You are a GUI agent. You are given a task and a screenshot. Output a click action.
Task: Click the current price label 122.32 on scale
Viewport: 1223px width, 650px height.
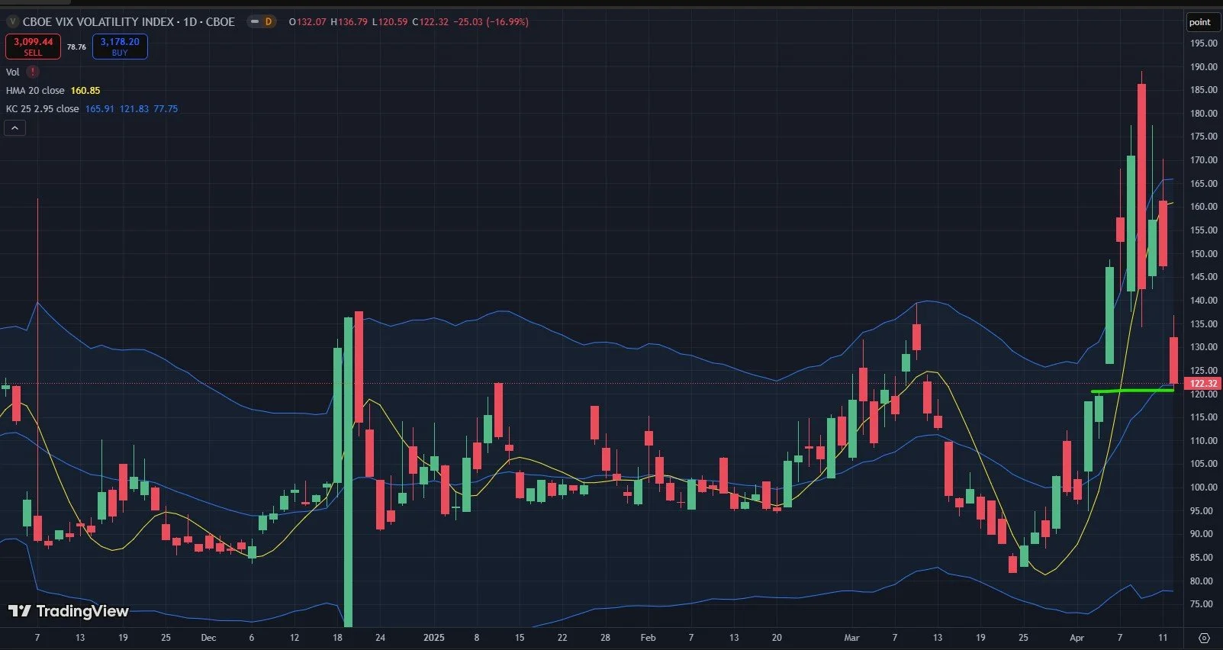click(1203, 384)
